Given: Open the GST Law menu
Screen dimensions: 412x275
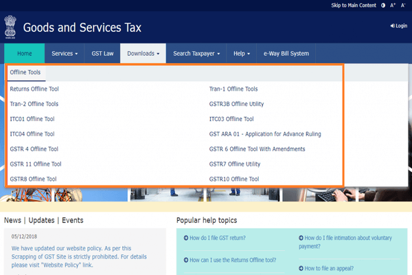Looking at the screenshot, I should 102,54.
